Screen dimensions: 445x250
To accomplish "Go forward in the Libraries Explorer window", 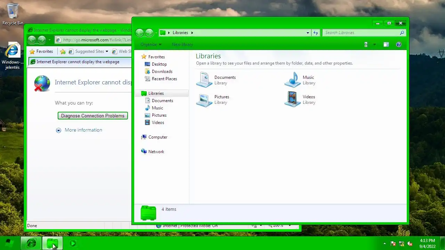I will pyautogui.click(x=149, y=33).
